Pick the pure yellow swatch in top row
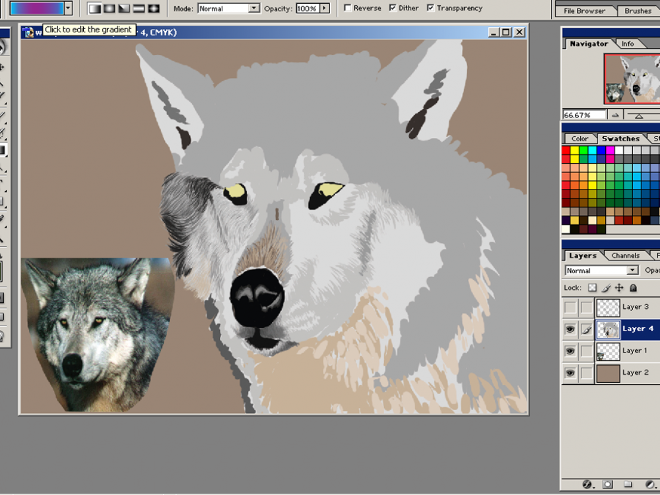This screenshot has height=495, width=660. click(x=575, y=150)
